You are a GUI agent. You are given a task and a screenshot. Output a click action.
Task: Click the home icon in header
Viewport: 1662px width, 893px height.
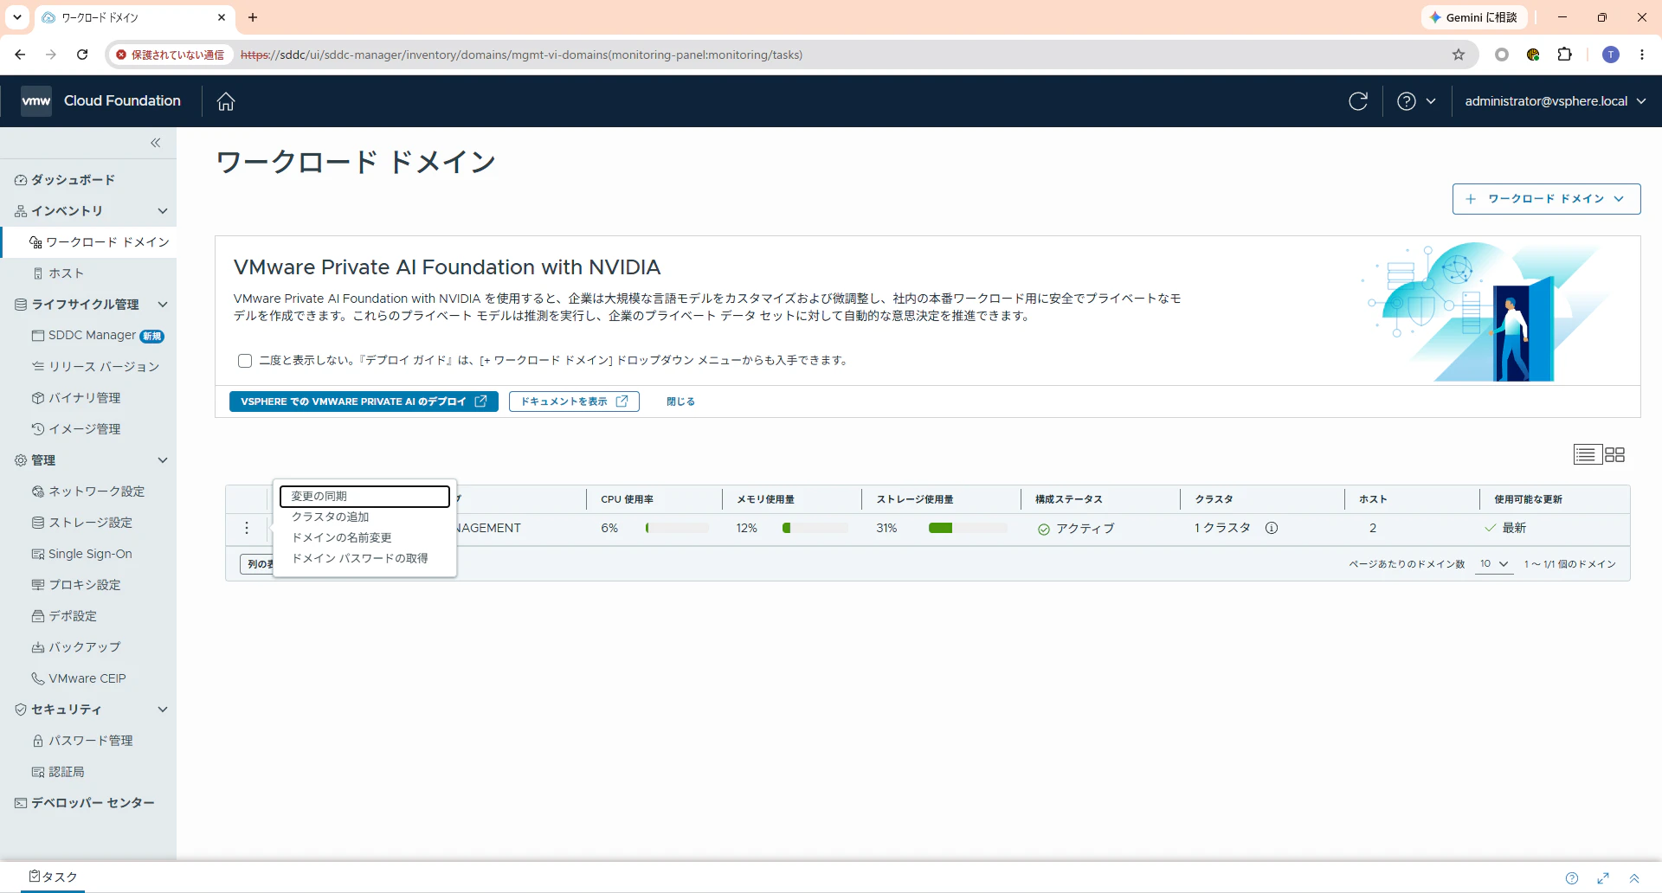(226, 101)
